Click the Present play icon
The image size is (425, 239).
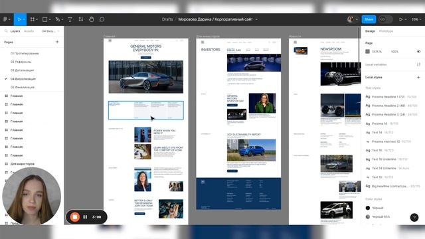[400, 19]
